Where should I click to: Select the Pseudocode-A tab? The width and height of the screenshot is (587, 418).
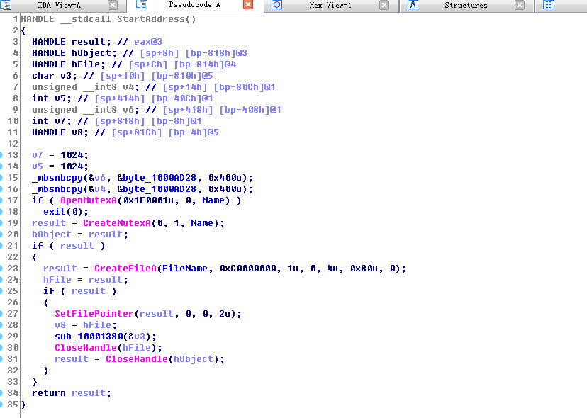(194, 5)
